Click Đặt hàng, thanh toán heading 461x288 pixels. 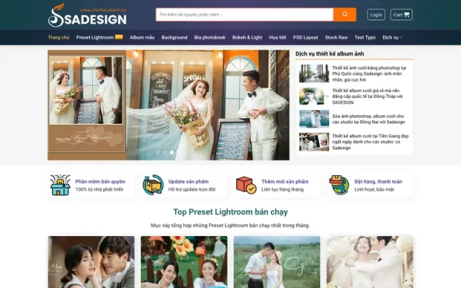(x=378, y=181)
